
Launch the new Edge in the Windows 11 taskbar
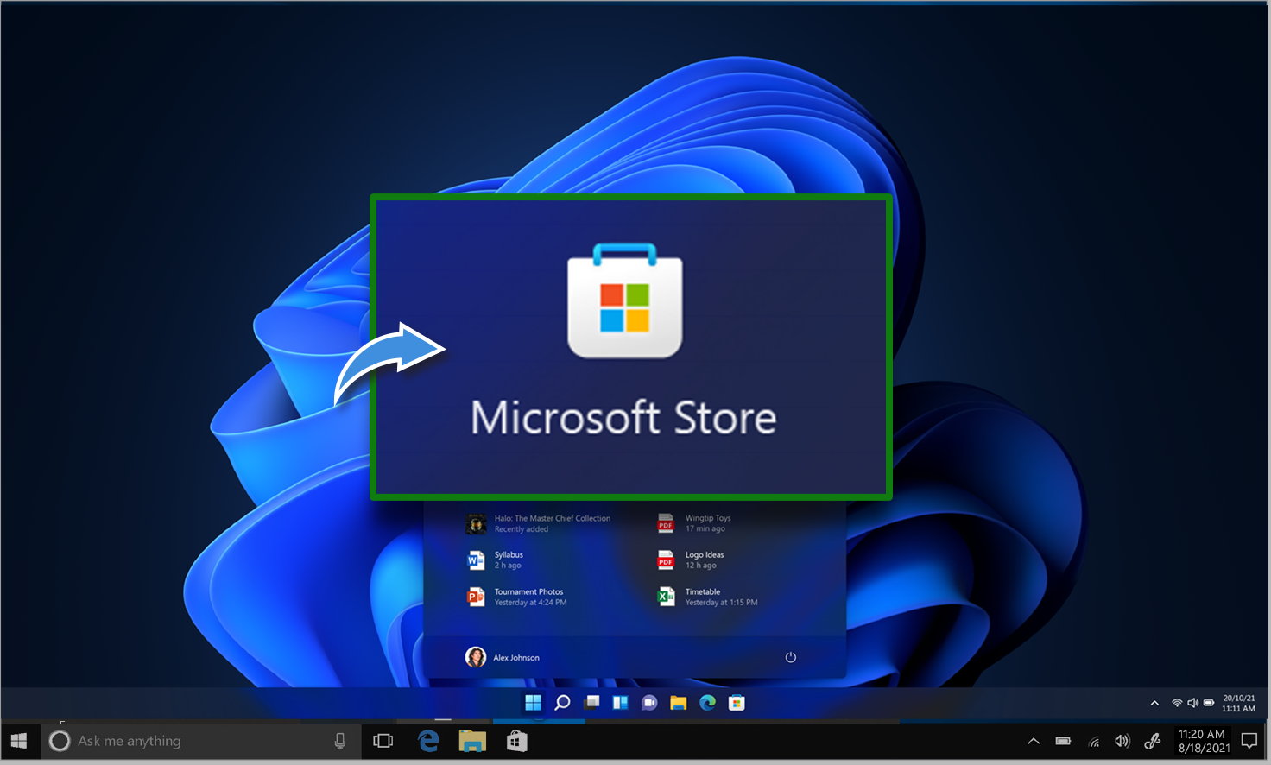tap(707, 703)
